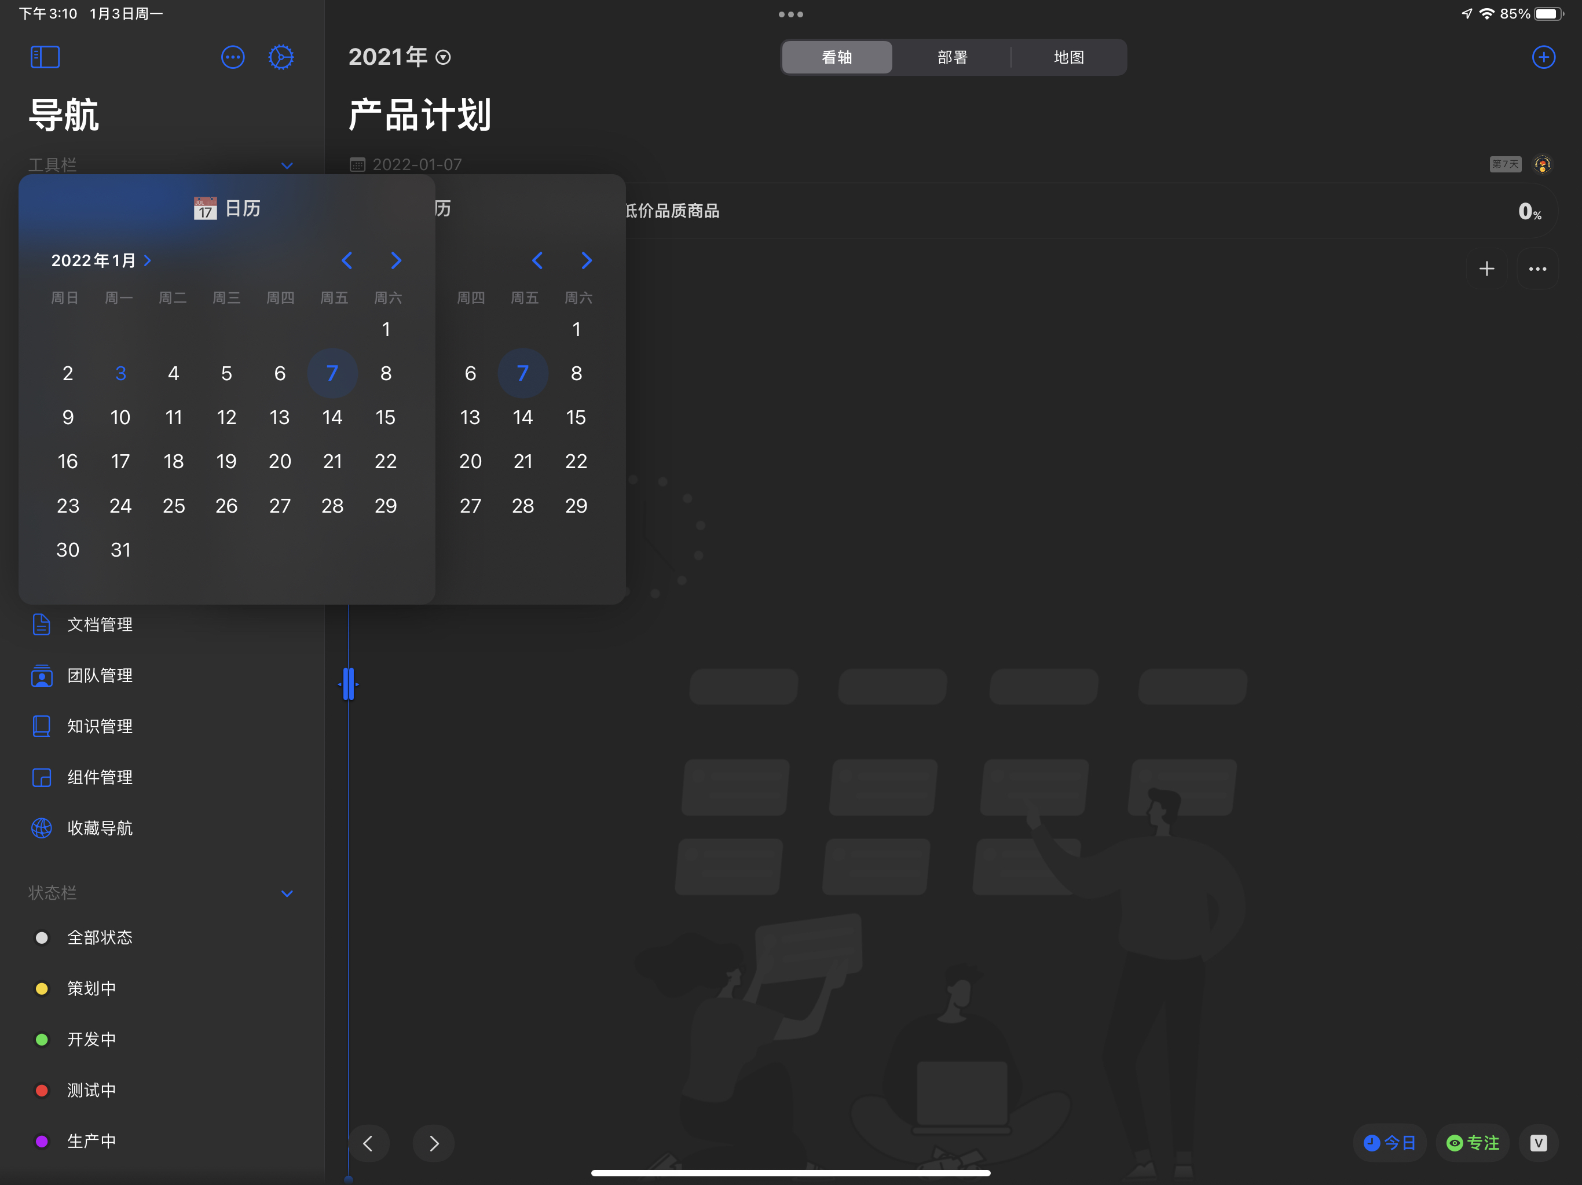The height and width of the screenshot is (1185, 1582).
Task: Click the blue timeline handle marker
Action: pos(348,684)
